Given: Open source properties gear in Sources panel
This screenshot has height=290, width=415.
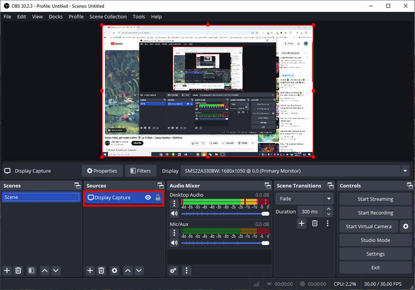Looking at the screenshot, I should 114,270.
